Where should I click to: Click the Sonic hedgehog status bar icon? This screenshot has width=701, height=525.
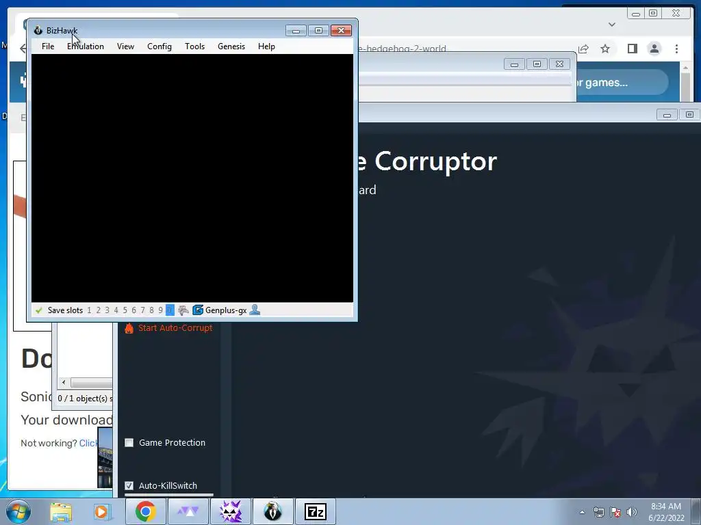point(183,310)
